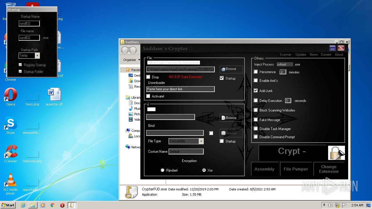Click File Pumper button
Viewport: 372px width, 209px height.
click(296, 169)
